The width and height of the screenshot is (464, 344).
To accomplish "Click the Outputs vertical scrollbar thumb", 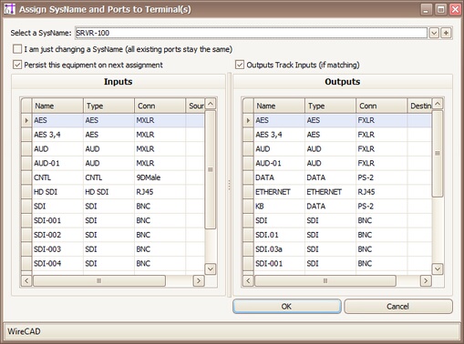I will point(438,153).
